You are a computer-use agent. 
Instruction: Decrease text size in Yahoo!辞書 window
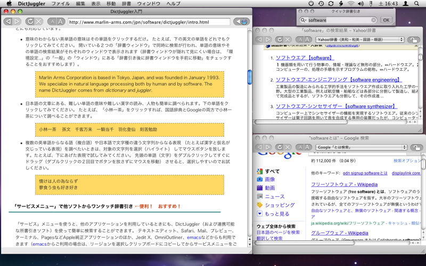pos(300,39)
